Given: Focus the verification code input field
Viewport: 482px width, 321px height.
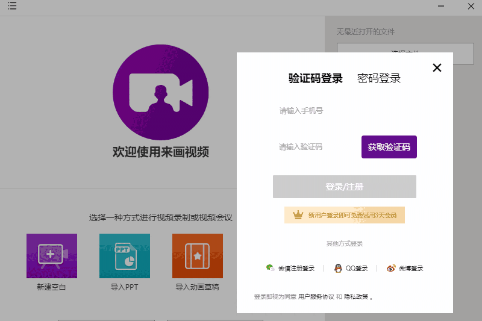Looking at the screenshot, I should click(313, 147).
